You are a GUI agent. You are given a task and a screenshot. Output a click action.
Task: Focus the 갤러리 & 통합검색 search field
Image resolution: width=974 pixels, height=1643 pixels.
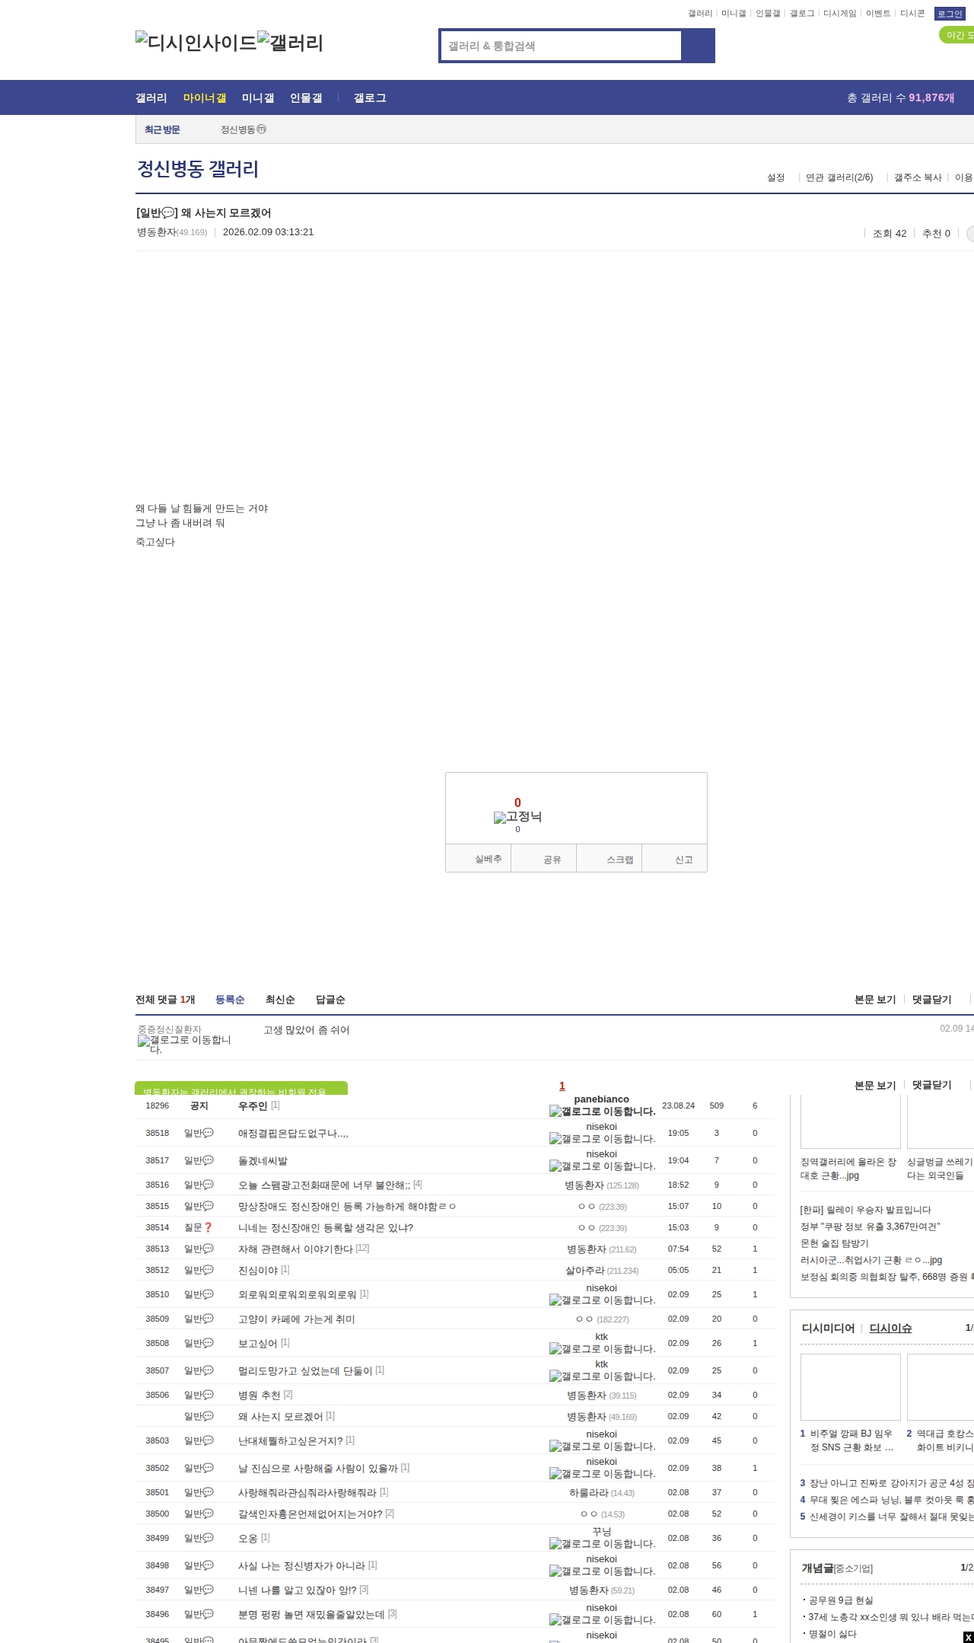(561, 46)
